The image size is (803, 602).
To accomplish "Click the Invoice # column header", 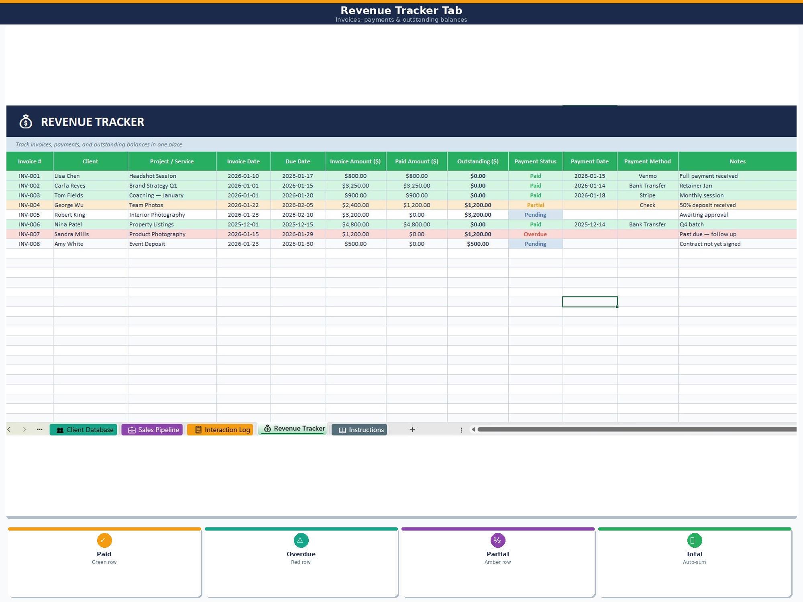I will click(30, 161).
